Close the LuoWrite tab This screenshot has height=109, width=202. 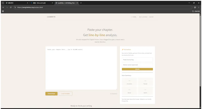[77, 3]
